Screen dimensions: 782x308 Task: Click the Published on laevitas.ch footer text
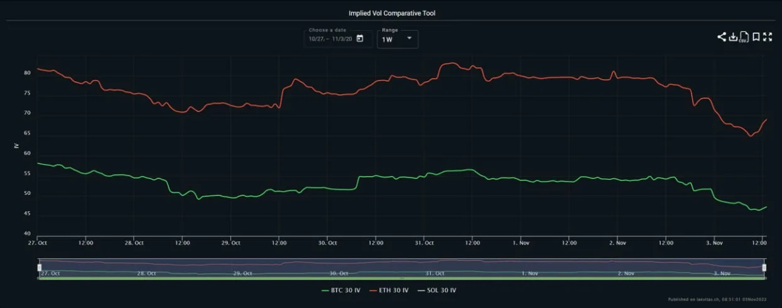(717, 300)
